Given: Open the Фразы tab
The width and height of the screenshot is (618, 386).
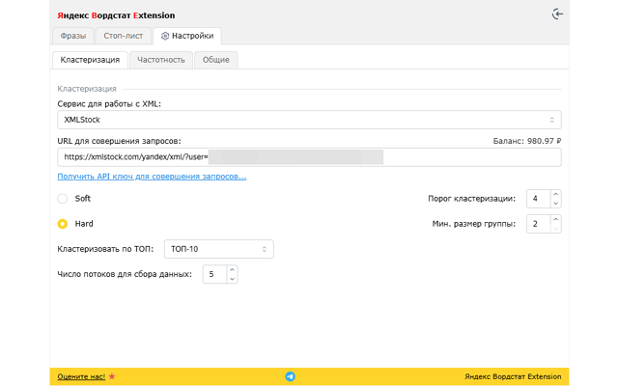Looking at the screenshot, I should tap(73, 36).
